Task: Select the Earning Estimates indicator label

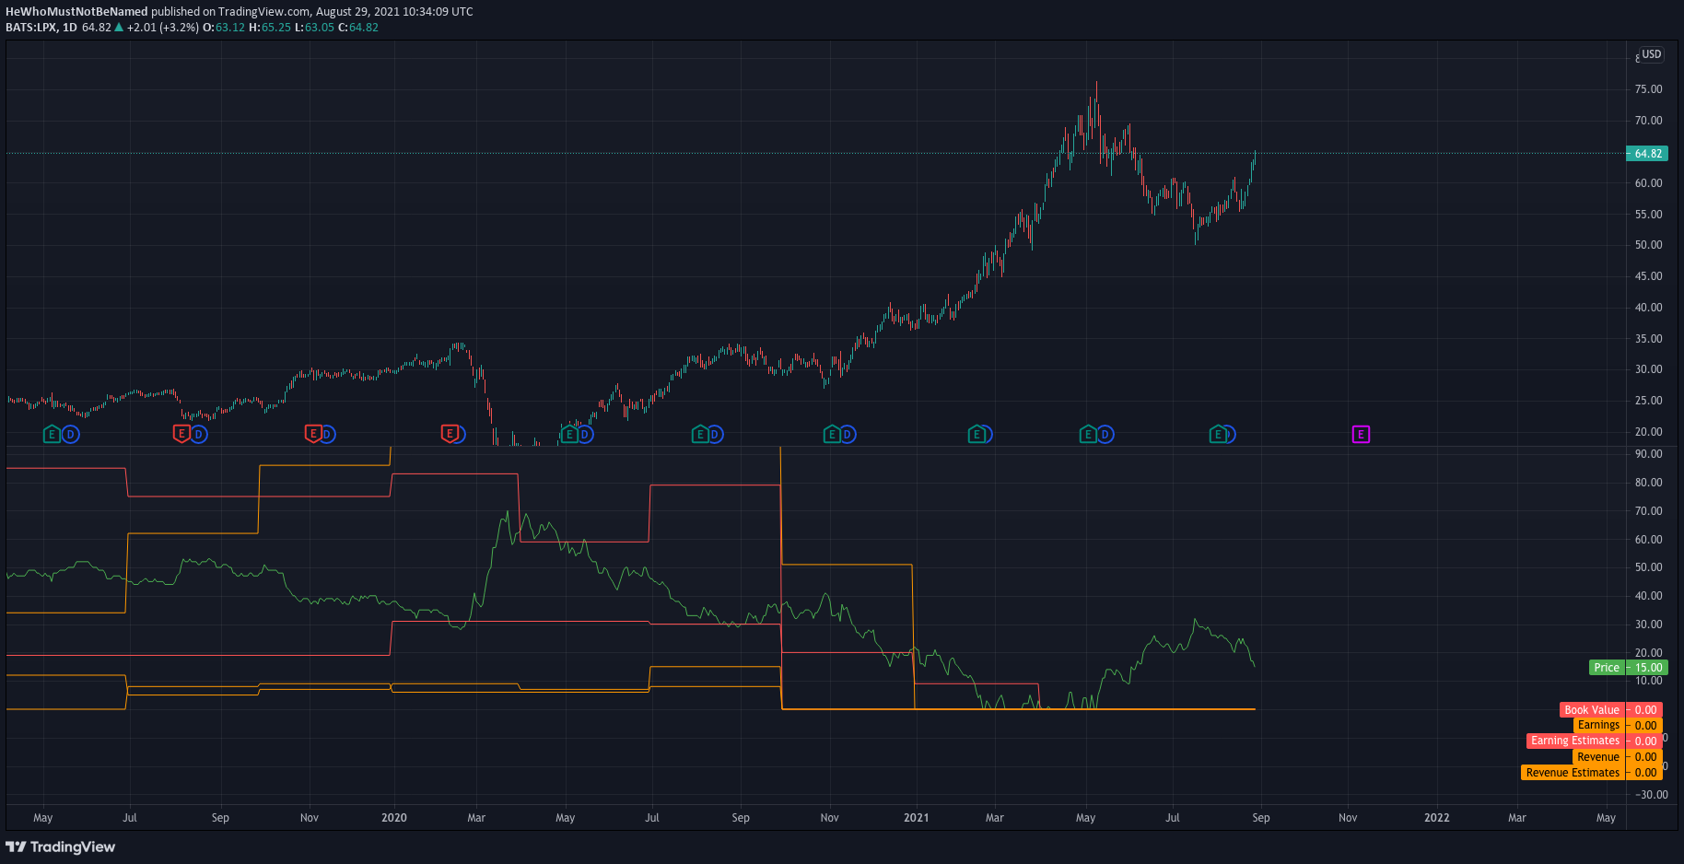Action: point(1575,741)
